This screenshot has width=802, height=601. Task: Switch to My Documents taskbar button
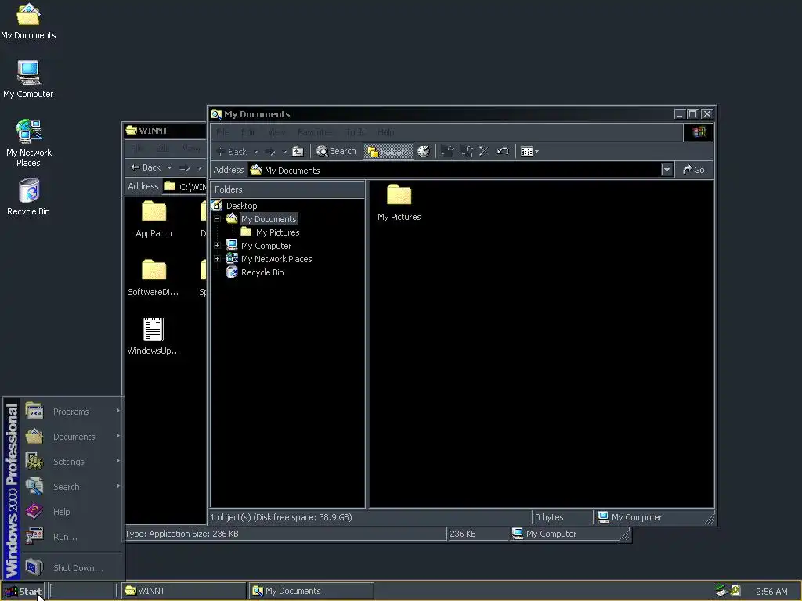tap(311, 591)
